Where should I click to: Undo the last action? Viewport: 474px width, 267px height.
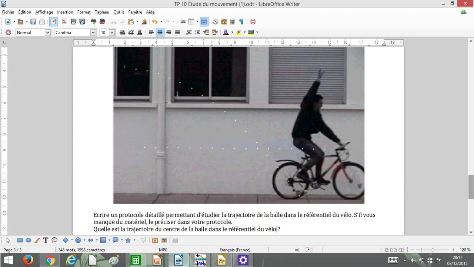(x=155, y=22)
